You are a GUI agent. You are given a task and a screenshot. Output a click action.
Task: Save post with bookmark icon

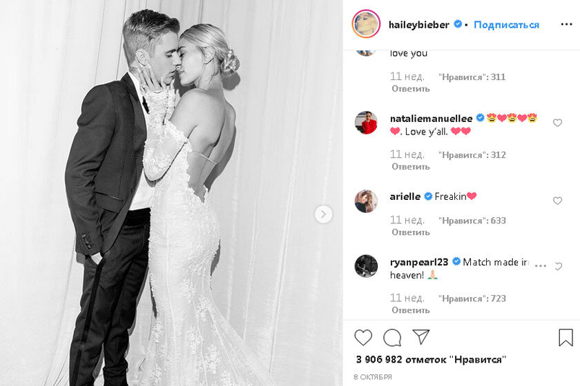pyautogui.click(x=565, y=338)
